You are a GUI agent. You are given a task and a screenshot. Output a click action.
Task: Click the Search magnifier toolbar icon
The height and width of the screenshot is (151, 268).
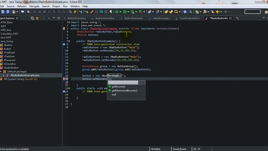point(176,12)
